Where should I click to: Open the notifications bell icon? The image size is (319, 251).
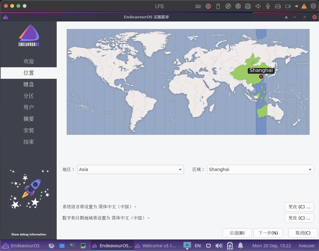pyautogui.click(x=240, y=245)
